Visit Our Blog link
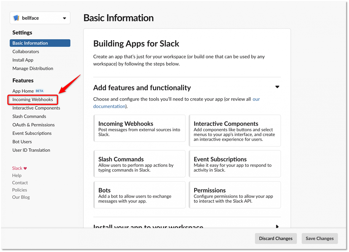 [x=21, y=197]
